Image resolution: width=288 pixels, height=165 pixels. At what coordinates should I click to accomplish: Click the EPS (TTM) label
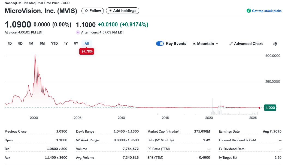(155, 158)
